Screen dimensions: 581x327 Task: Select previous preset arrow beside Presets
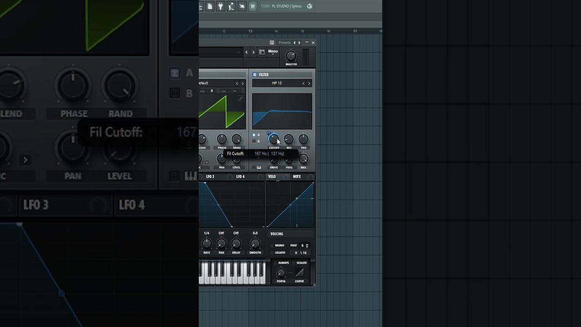(x=294, y=43)
